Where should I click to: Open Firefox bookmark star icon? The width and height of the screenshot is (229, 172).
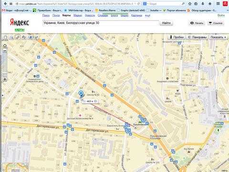click(190, 4)
